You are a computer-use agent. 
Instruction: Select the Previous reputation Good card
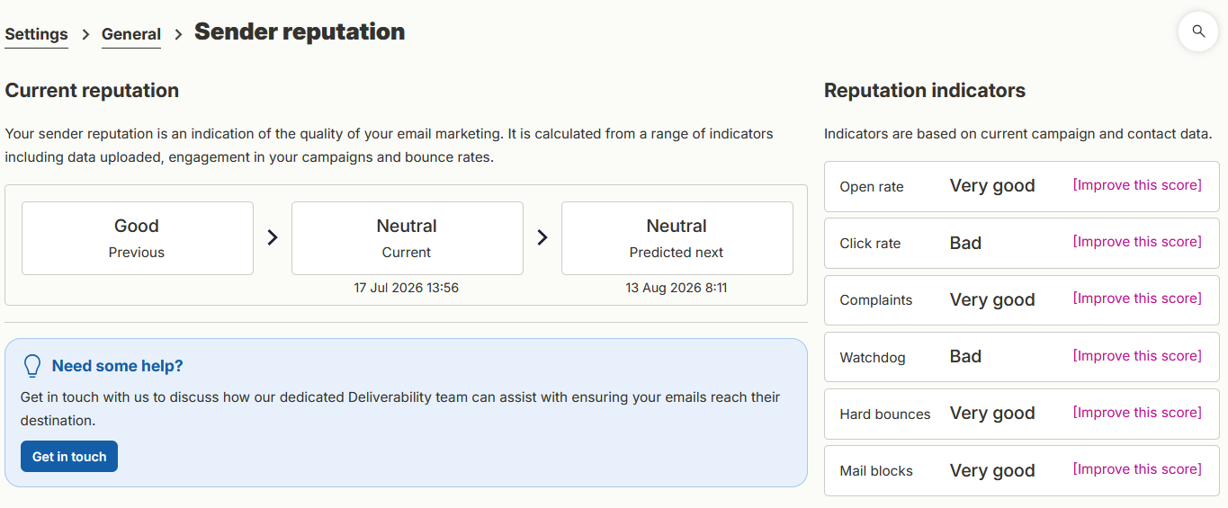coord(138,238)
